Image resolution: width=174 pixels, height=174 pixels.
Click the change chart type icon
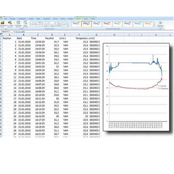coord(2,24)
